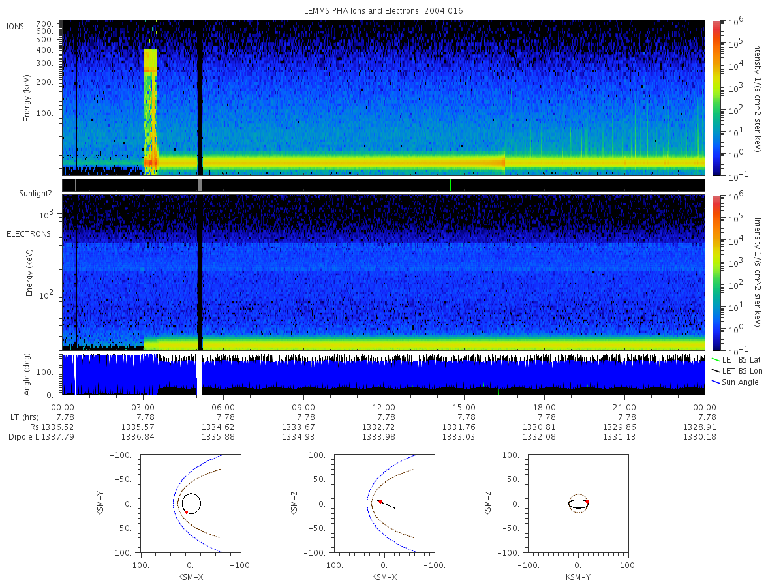Click the '06:00' time tick label
The width and height of the screenshot is (783, 587).
pyautogui.click(x=223, y=406)
